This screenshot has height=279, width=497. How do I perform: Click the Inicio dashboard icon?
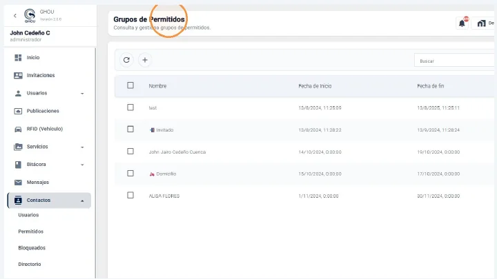click(18, 58)
